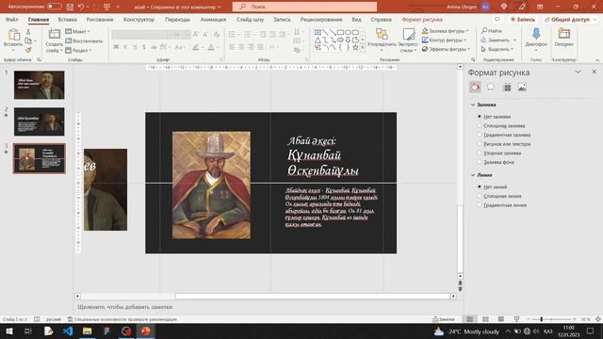Select slide 2 thumbnail
Viewport: 603px width, 339px height.
click(x=40, y=121)
